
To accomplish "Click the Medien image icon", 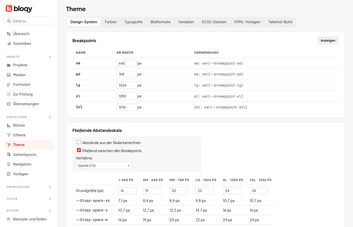I will 9,75.
